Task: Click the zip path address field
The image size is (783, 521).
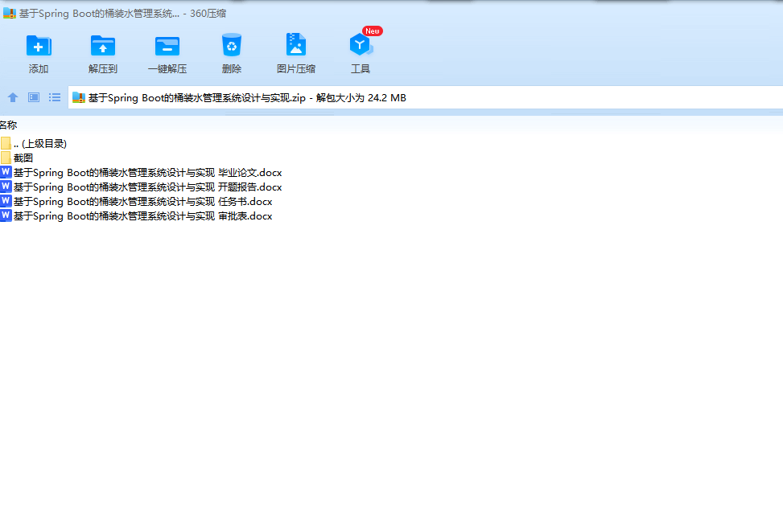Action: point(426,98)
